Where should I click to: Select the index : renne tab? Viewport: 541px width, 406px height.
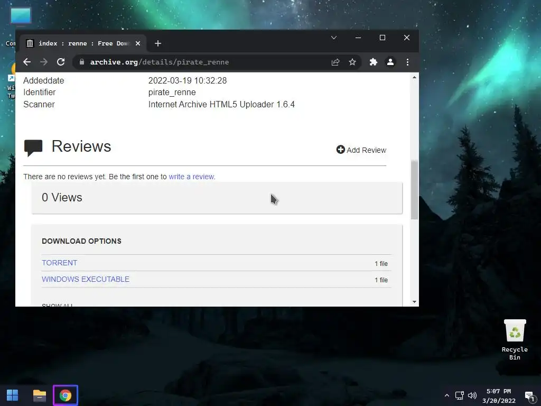(83, 43)
